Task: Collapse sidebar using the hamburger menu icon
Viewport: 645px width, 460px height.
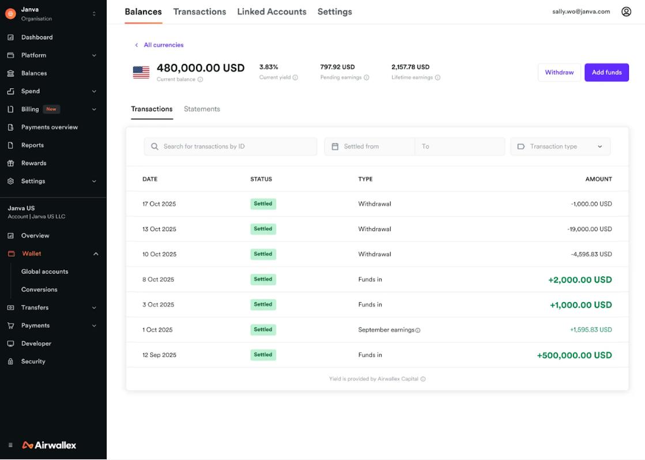Action: 10,445
